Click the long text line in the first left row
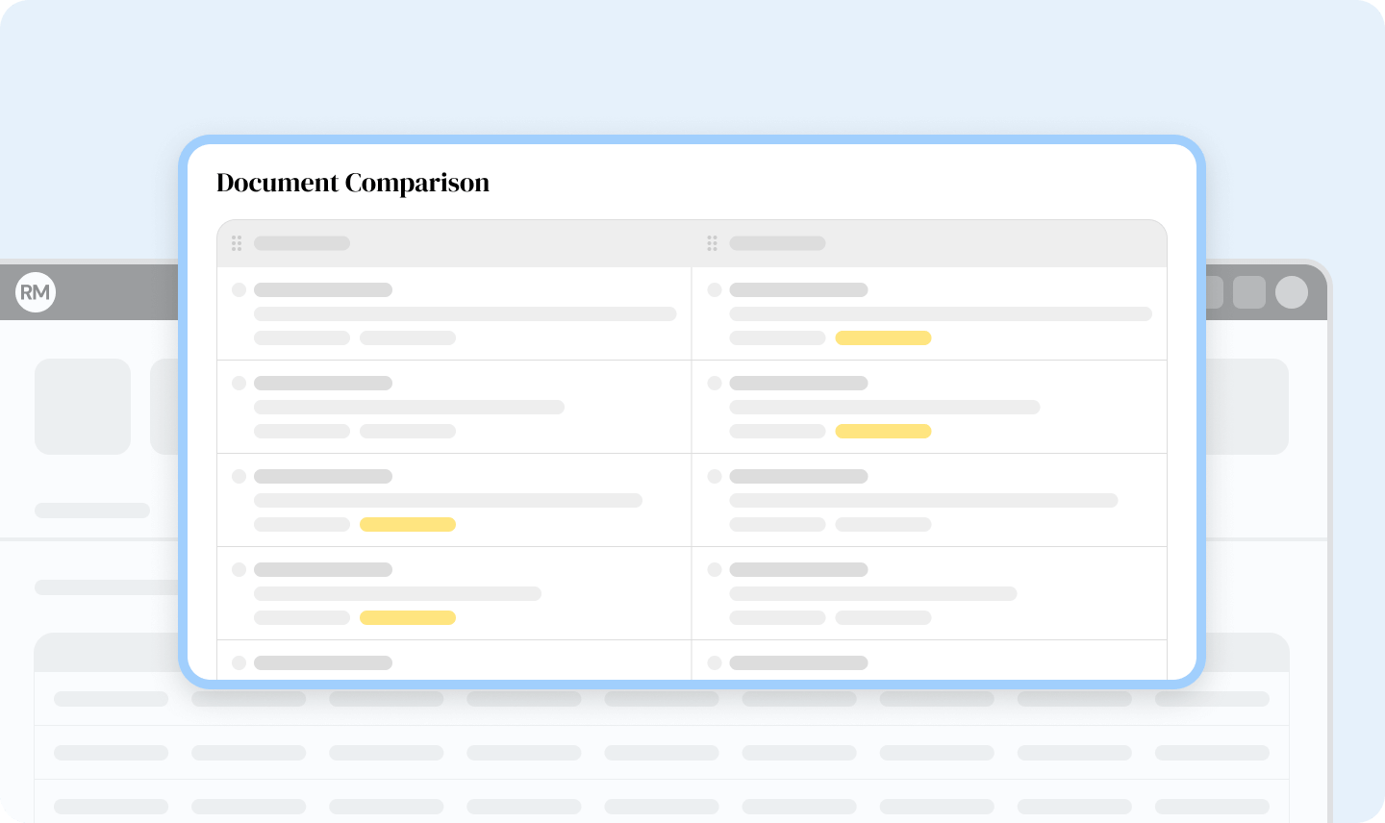Image resolution: width=1385 pixels, height=823 pixels. click(465, 313)
